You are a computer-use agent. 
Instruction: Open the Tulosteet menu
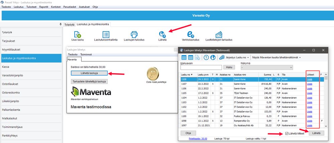[x=31, y=7]
